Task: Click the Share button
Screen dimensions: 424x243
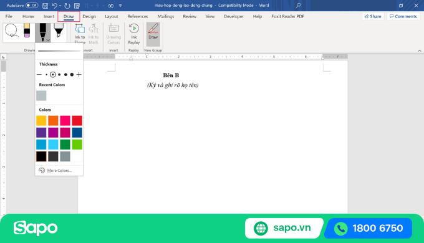Action: point(373,16)
